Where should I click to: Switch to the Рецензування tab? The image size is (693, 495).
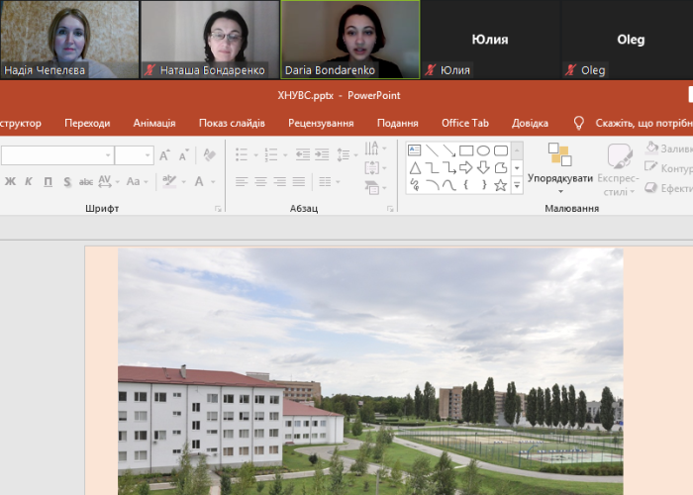pyautogui.click(x=321, y=123)
